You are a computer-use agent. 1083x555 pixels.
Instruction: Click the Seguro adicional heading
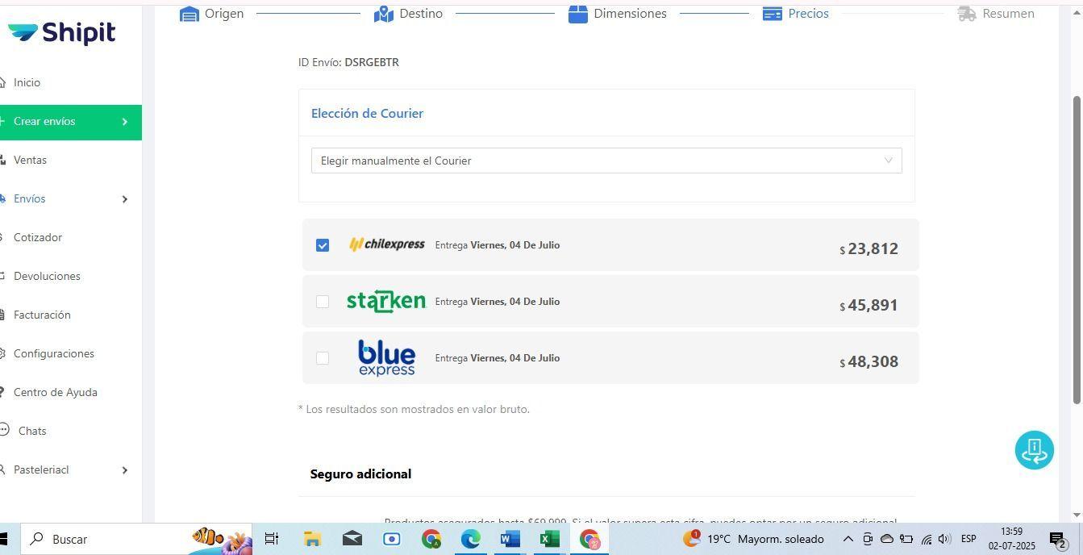click(360, 474)
